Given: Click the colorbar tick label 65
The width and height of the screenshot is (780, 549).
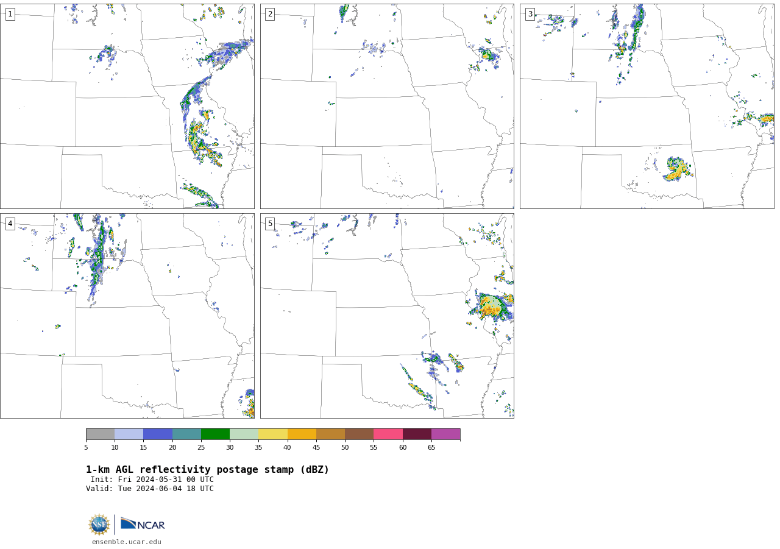Looking at the screenshot, I should click(x=431, y=448).
